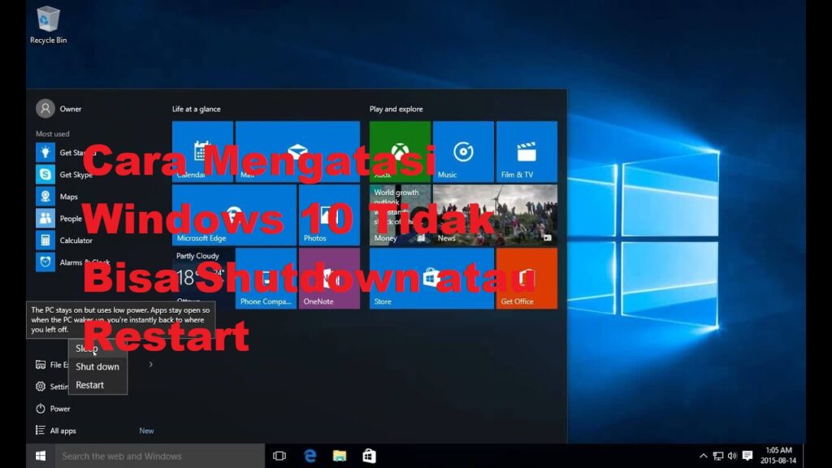
Task: Open Alarms & Clock app icon
Action: (45, 262)
